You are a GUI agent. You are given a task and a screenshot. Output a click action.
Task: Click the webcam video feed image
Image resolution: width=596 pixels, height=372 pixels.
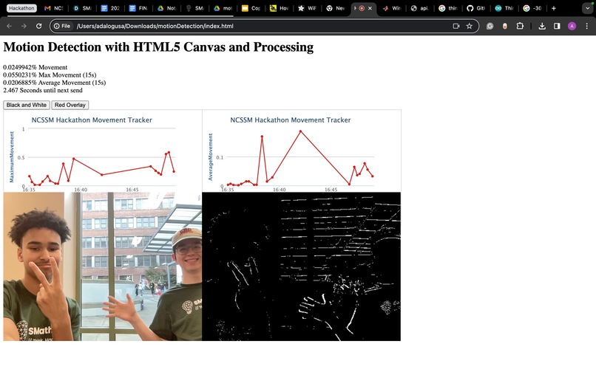pyautogui.click(x=103, y=266)
